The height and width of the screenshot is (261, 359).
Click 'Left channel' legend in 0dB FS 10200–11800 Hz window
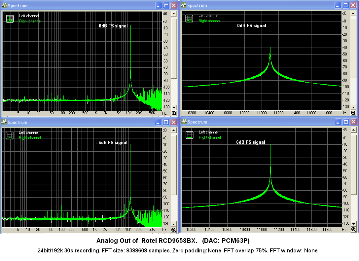pyautogui.click(x=208, y=16)
